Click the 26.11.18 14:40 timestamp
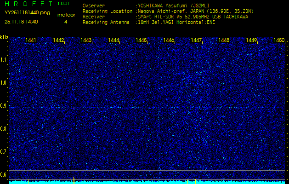This screenshot has width=289, height=184. click(21, 22)
